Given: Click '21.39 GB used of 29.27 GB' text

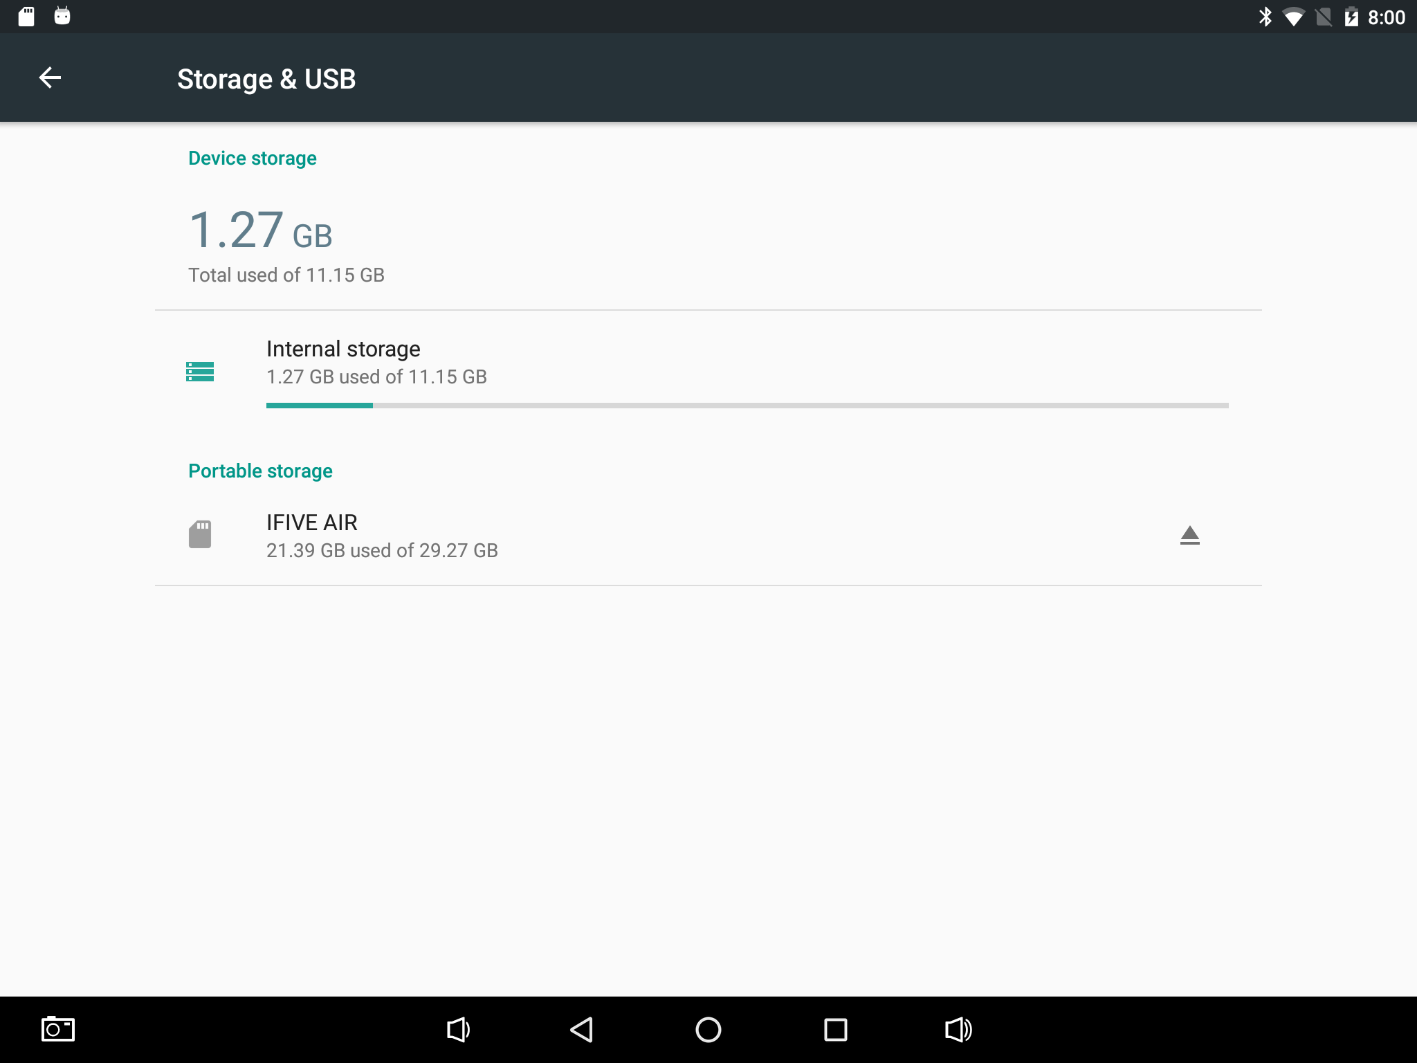Looking at the screenshot, I should [x=382, y=551].
